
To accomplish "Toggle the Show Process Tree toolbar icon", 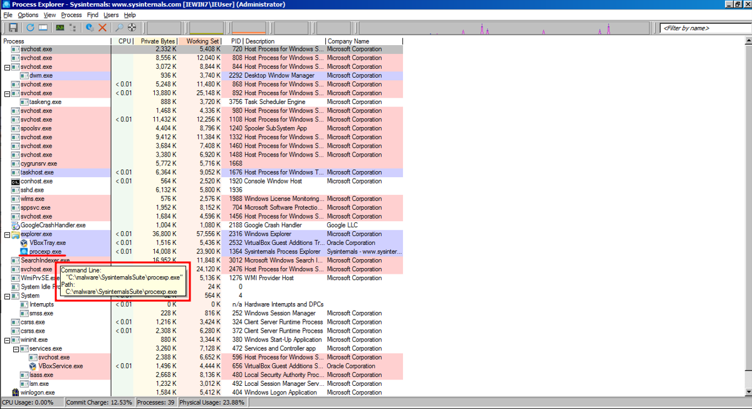I will click(73, 28).
